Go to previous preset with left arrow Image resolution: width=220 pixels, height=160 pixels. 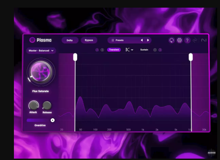[142, 40]
